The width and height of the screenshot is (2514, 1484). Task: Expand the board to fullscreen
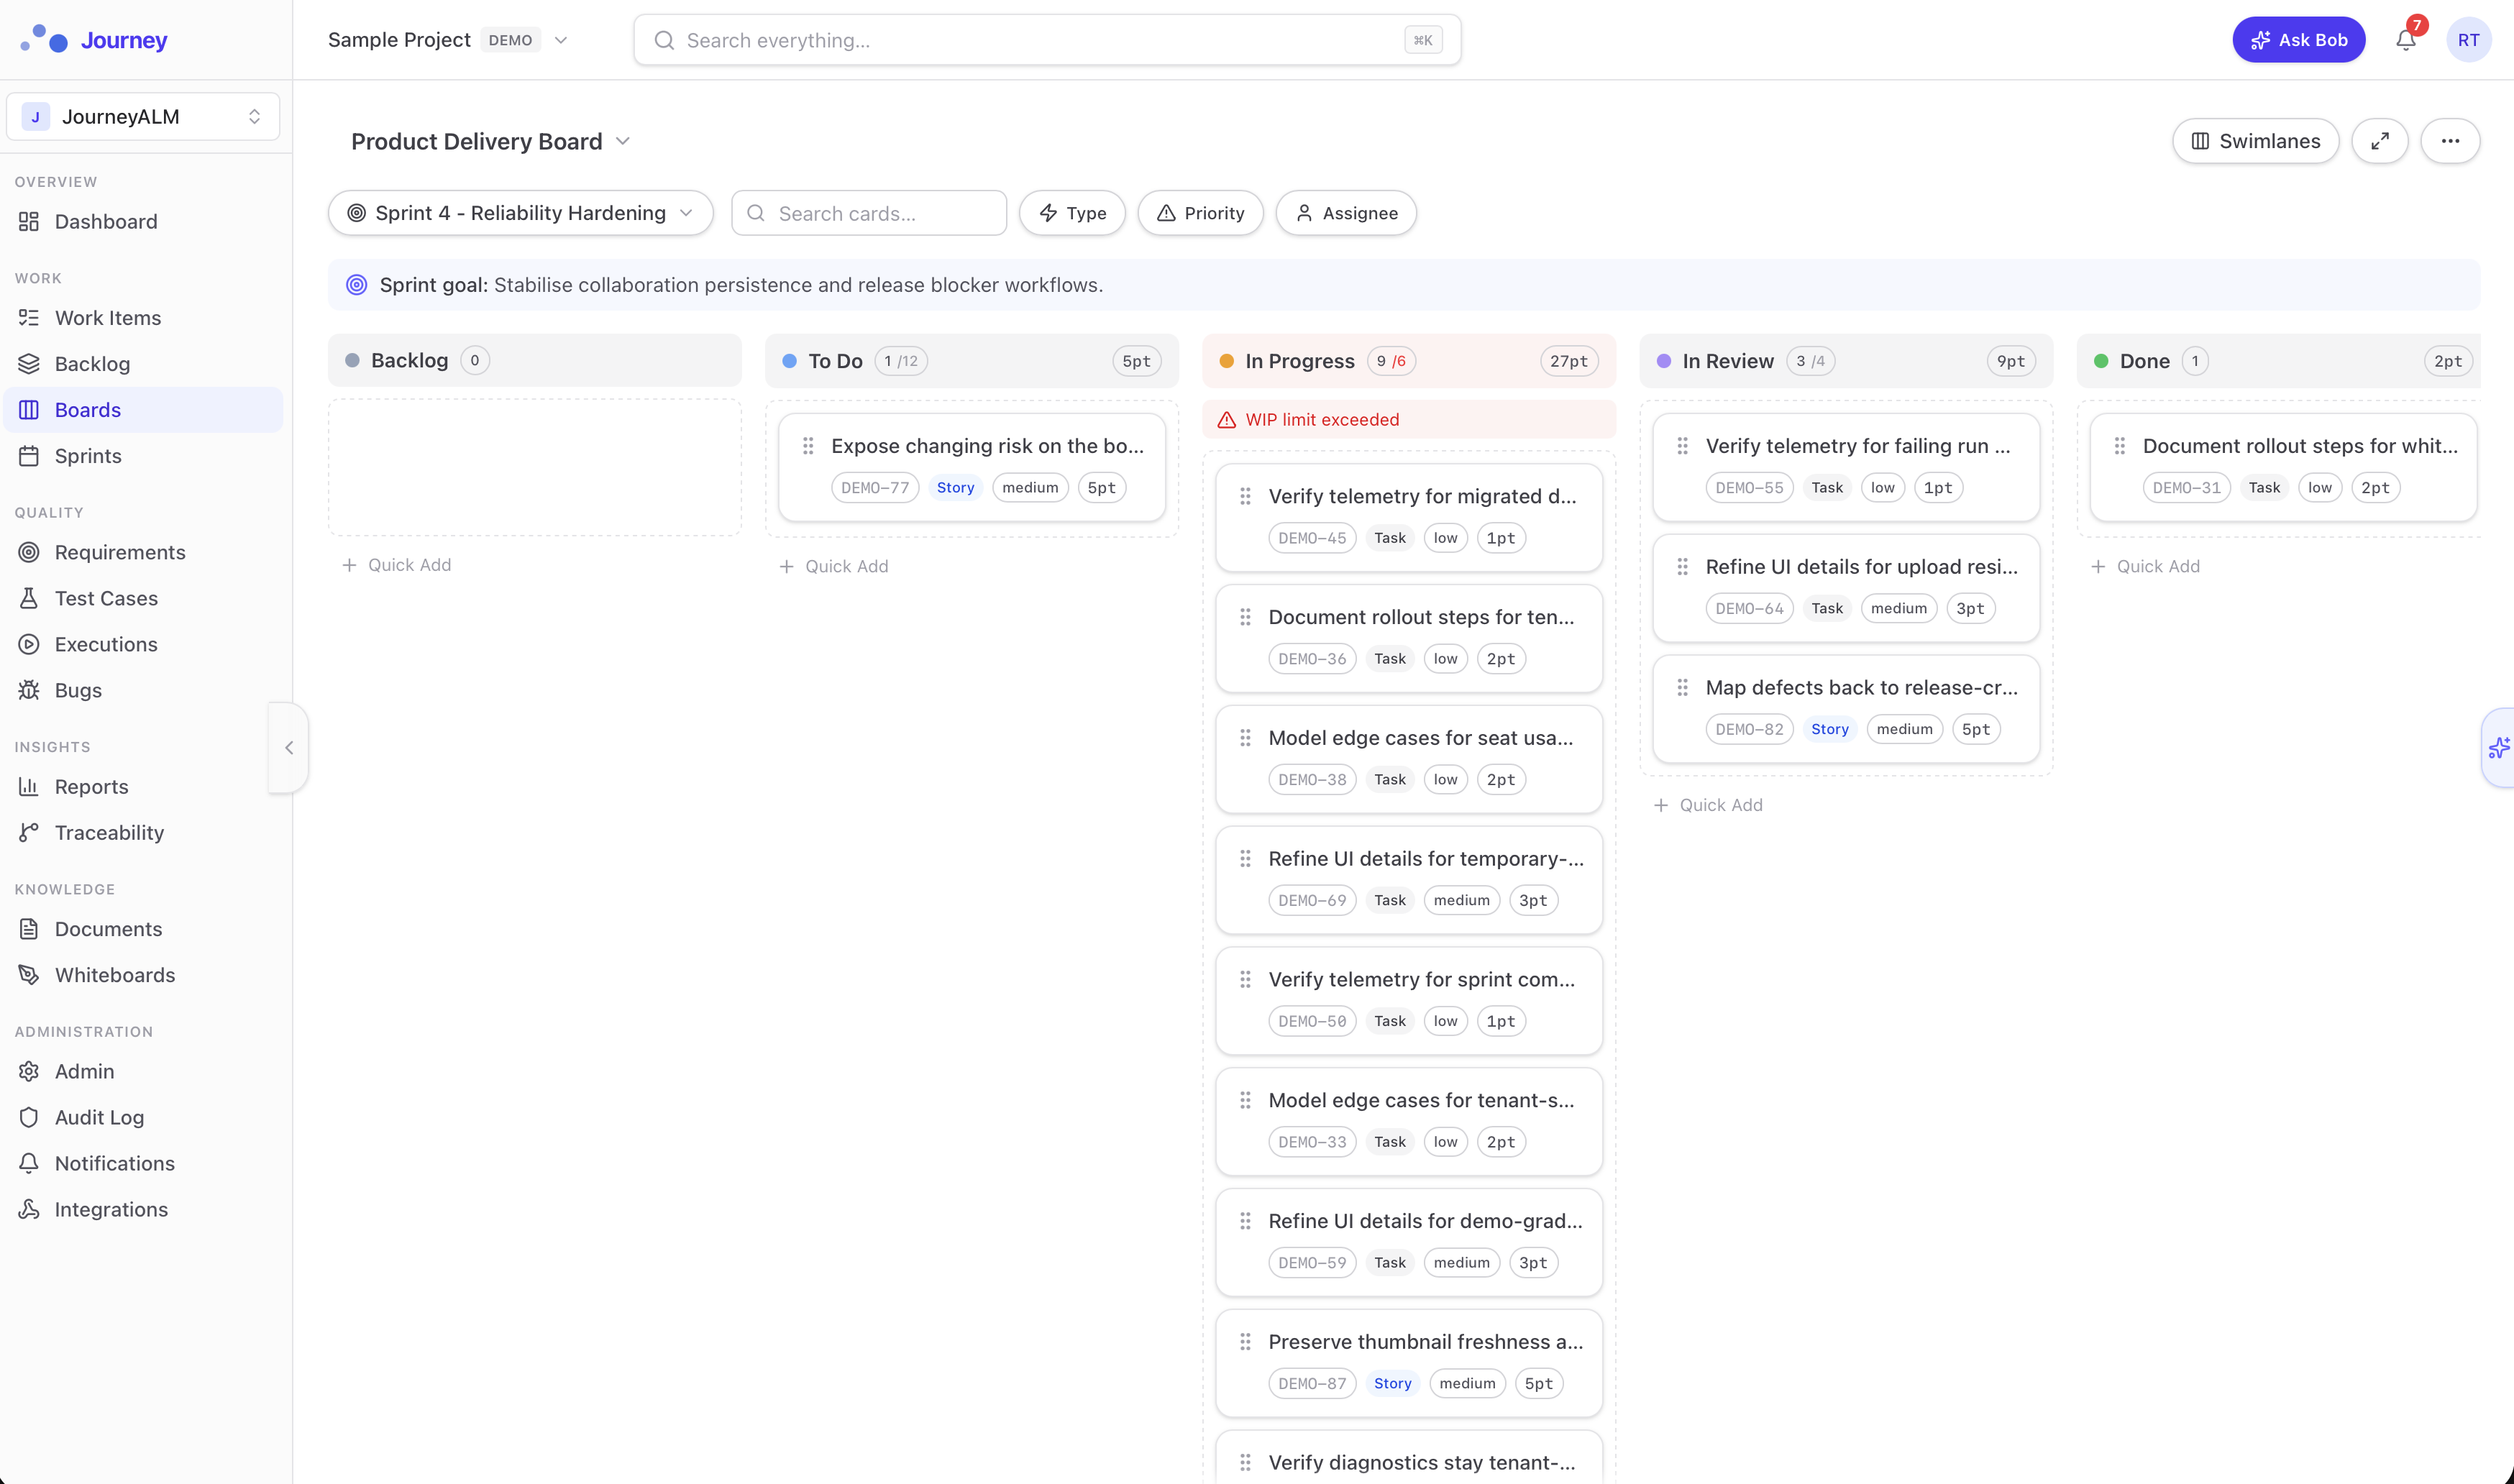click(x=2380, y=141)
